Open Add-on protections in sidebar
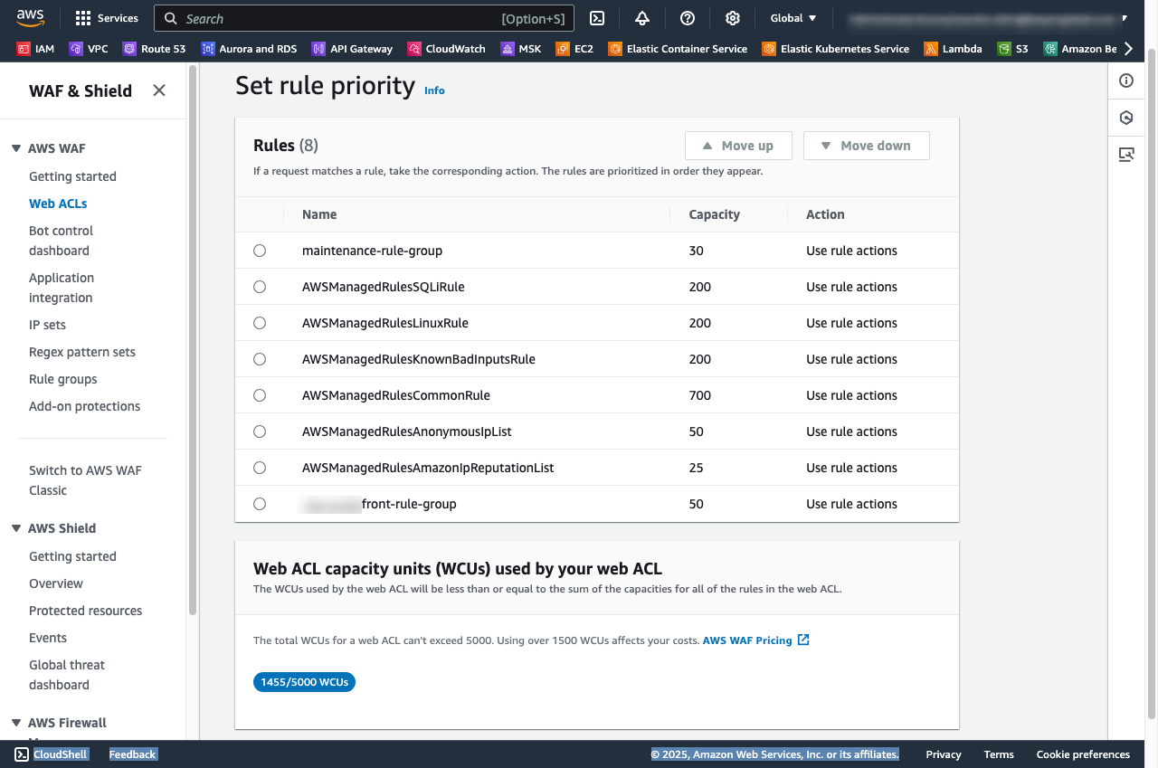The height and width of the screenshot is (768, 1158). coord(84,406)
